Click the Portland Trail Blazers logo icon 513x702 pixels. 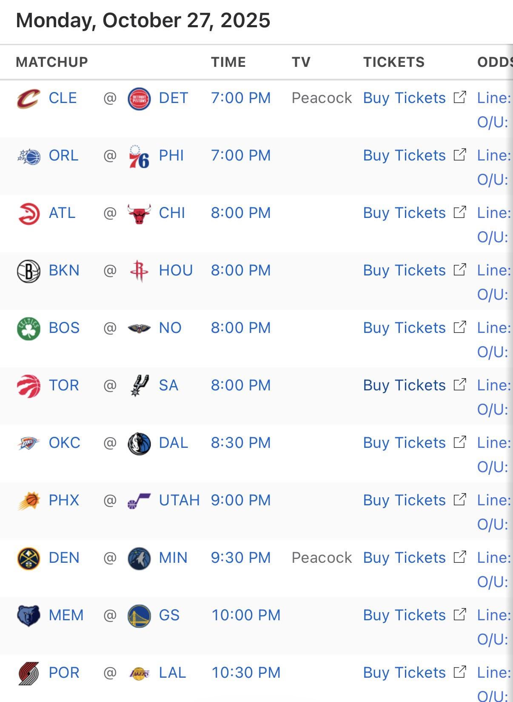28,673
